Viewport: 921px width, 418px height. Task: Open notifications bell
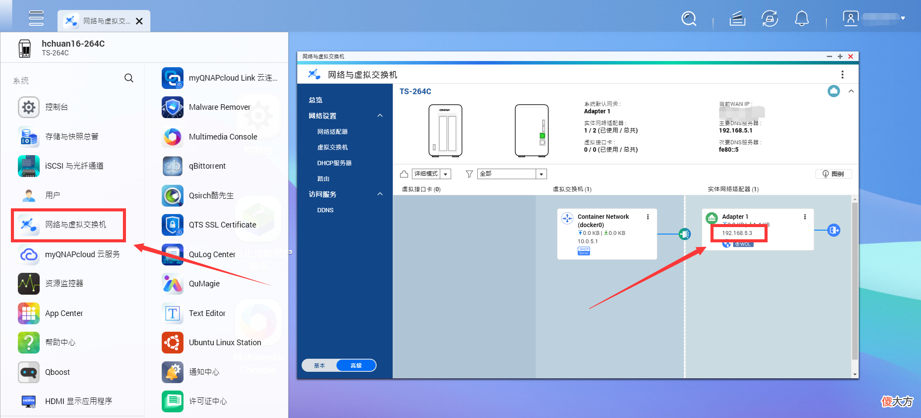click(802, 19)
